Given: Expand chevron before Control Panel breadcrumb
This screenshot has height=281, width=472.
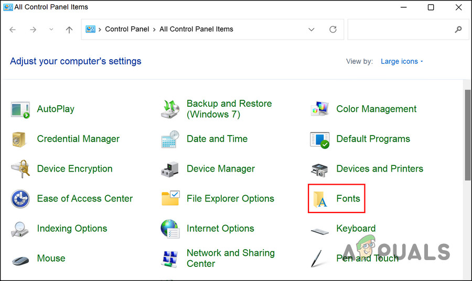Looking at the screenshot, I should [100, 29].
